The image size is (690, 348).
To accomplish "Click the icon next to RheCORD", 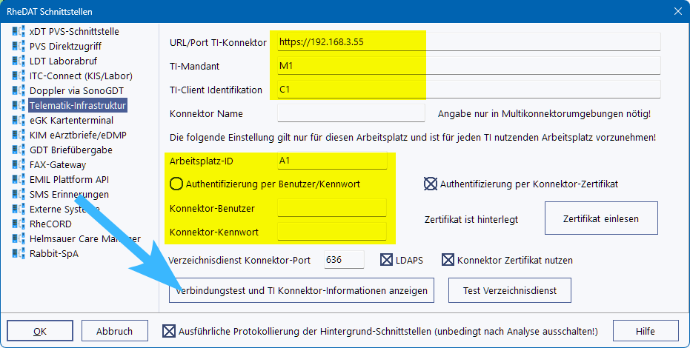I will [x=18, y=224].
